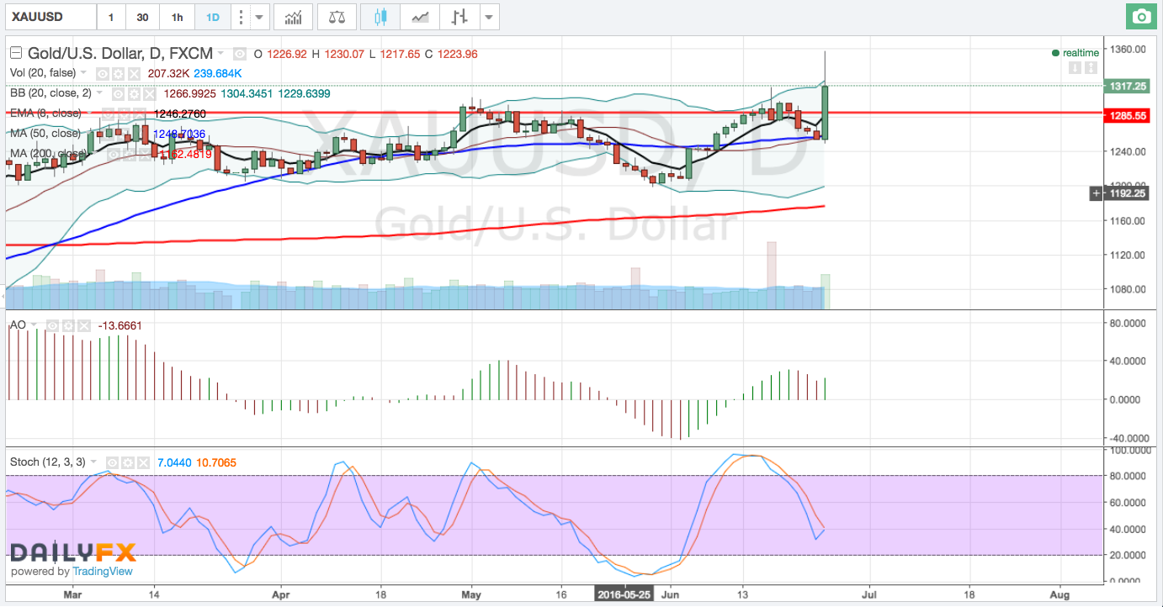The width and height of the screenshot is (1163, 607).
Task: Select the Candlestick chart style icon
Action: click(380, 17)
